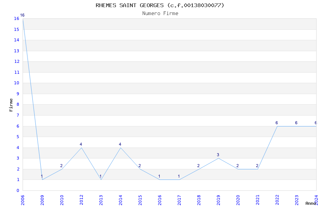Click y-axis tick label 8
Image resolution: width=320 pixels, height=207 pixels.
pyautogui.click(x=18, y=104)
